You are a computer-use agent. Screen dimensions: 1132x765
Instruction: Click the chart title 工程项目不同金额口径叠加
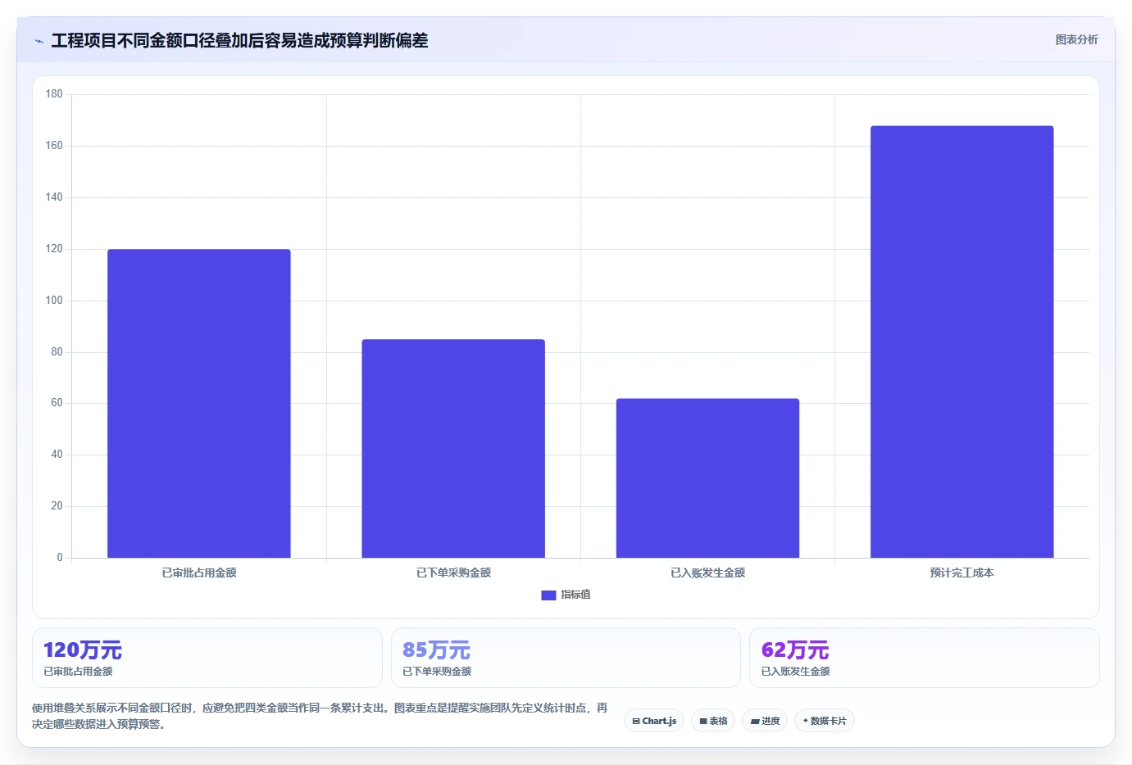pyautogui.click(x=239, y=40)
